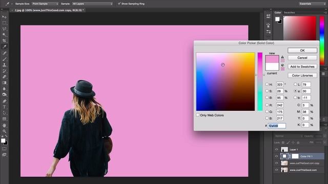This screenshot has width=328, height=184.
Task: Select the Lasso tool
Action: pos(4,29)
